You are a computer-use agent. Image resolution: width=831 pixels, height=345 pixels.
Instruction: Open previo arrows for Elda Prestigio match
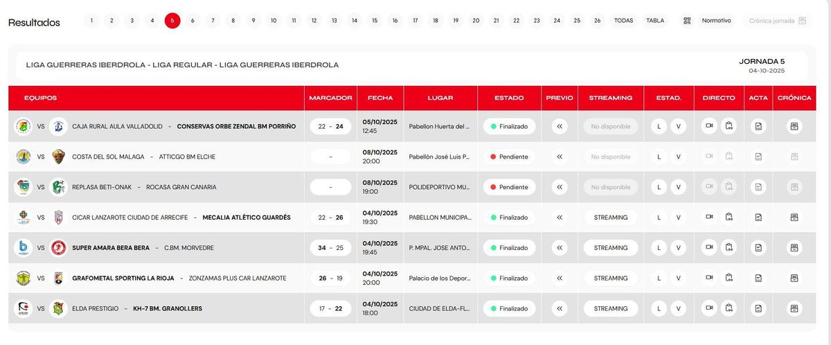[x=560, y=309]
